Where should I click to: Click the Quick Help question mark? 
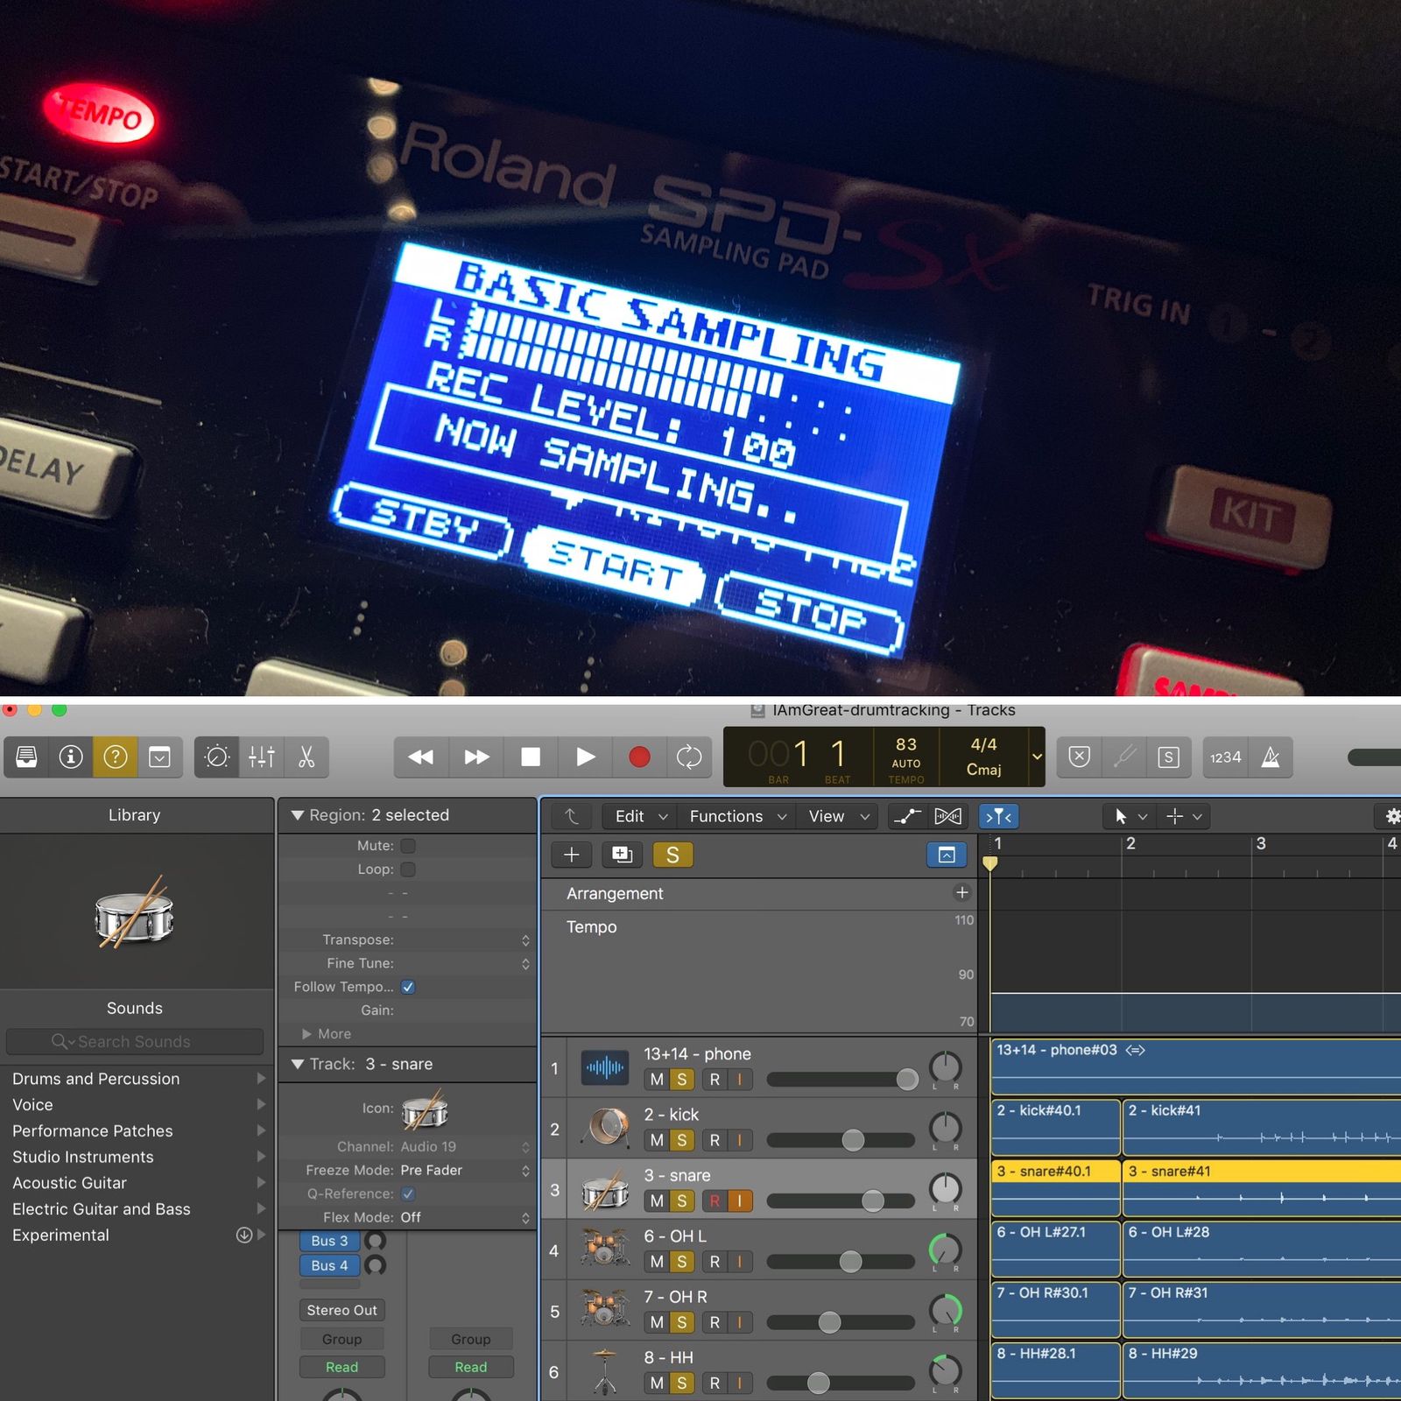116,757
